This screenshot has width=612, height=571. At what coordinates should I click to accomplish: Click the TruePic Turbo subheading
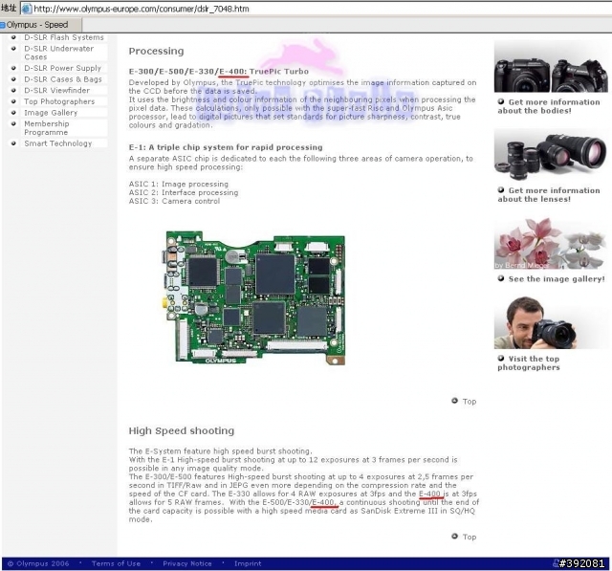219,72
